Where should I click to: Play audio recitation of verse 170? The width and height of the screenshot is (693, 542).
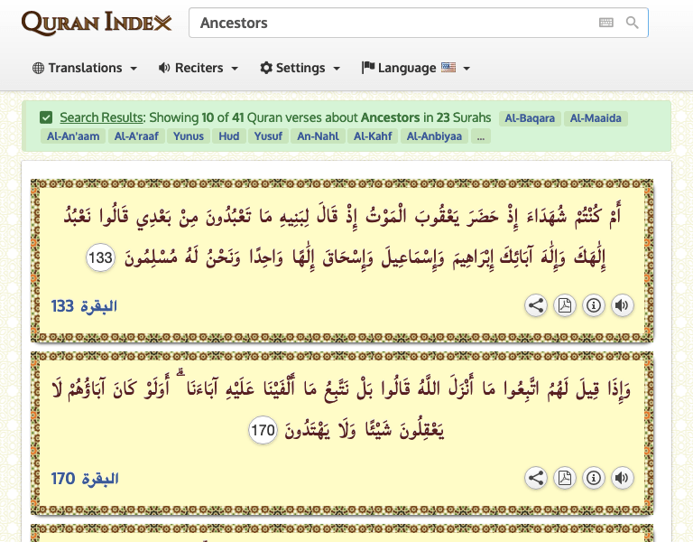(x=622, y=478)
